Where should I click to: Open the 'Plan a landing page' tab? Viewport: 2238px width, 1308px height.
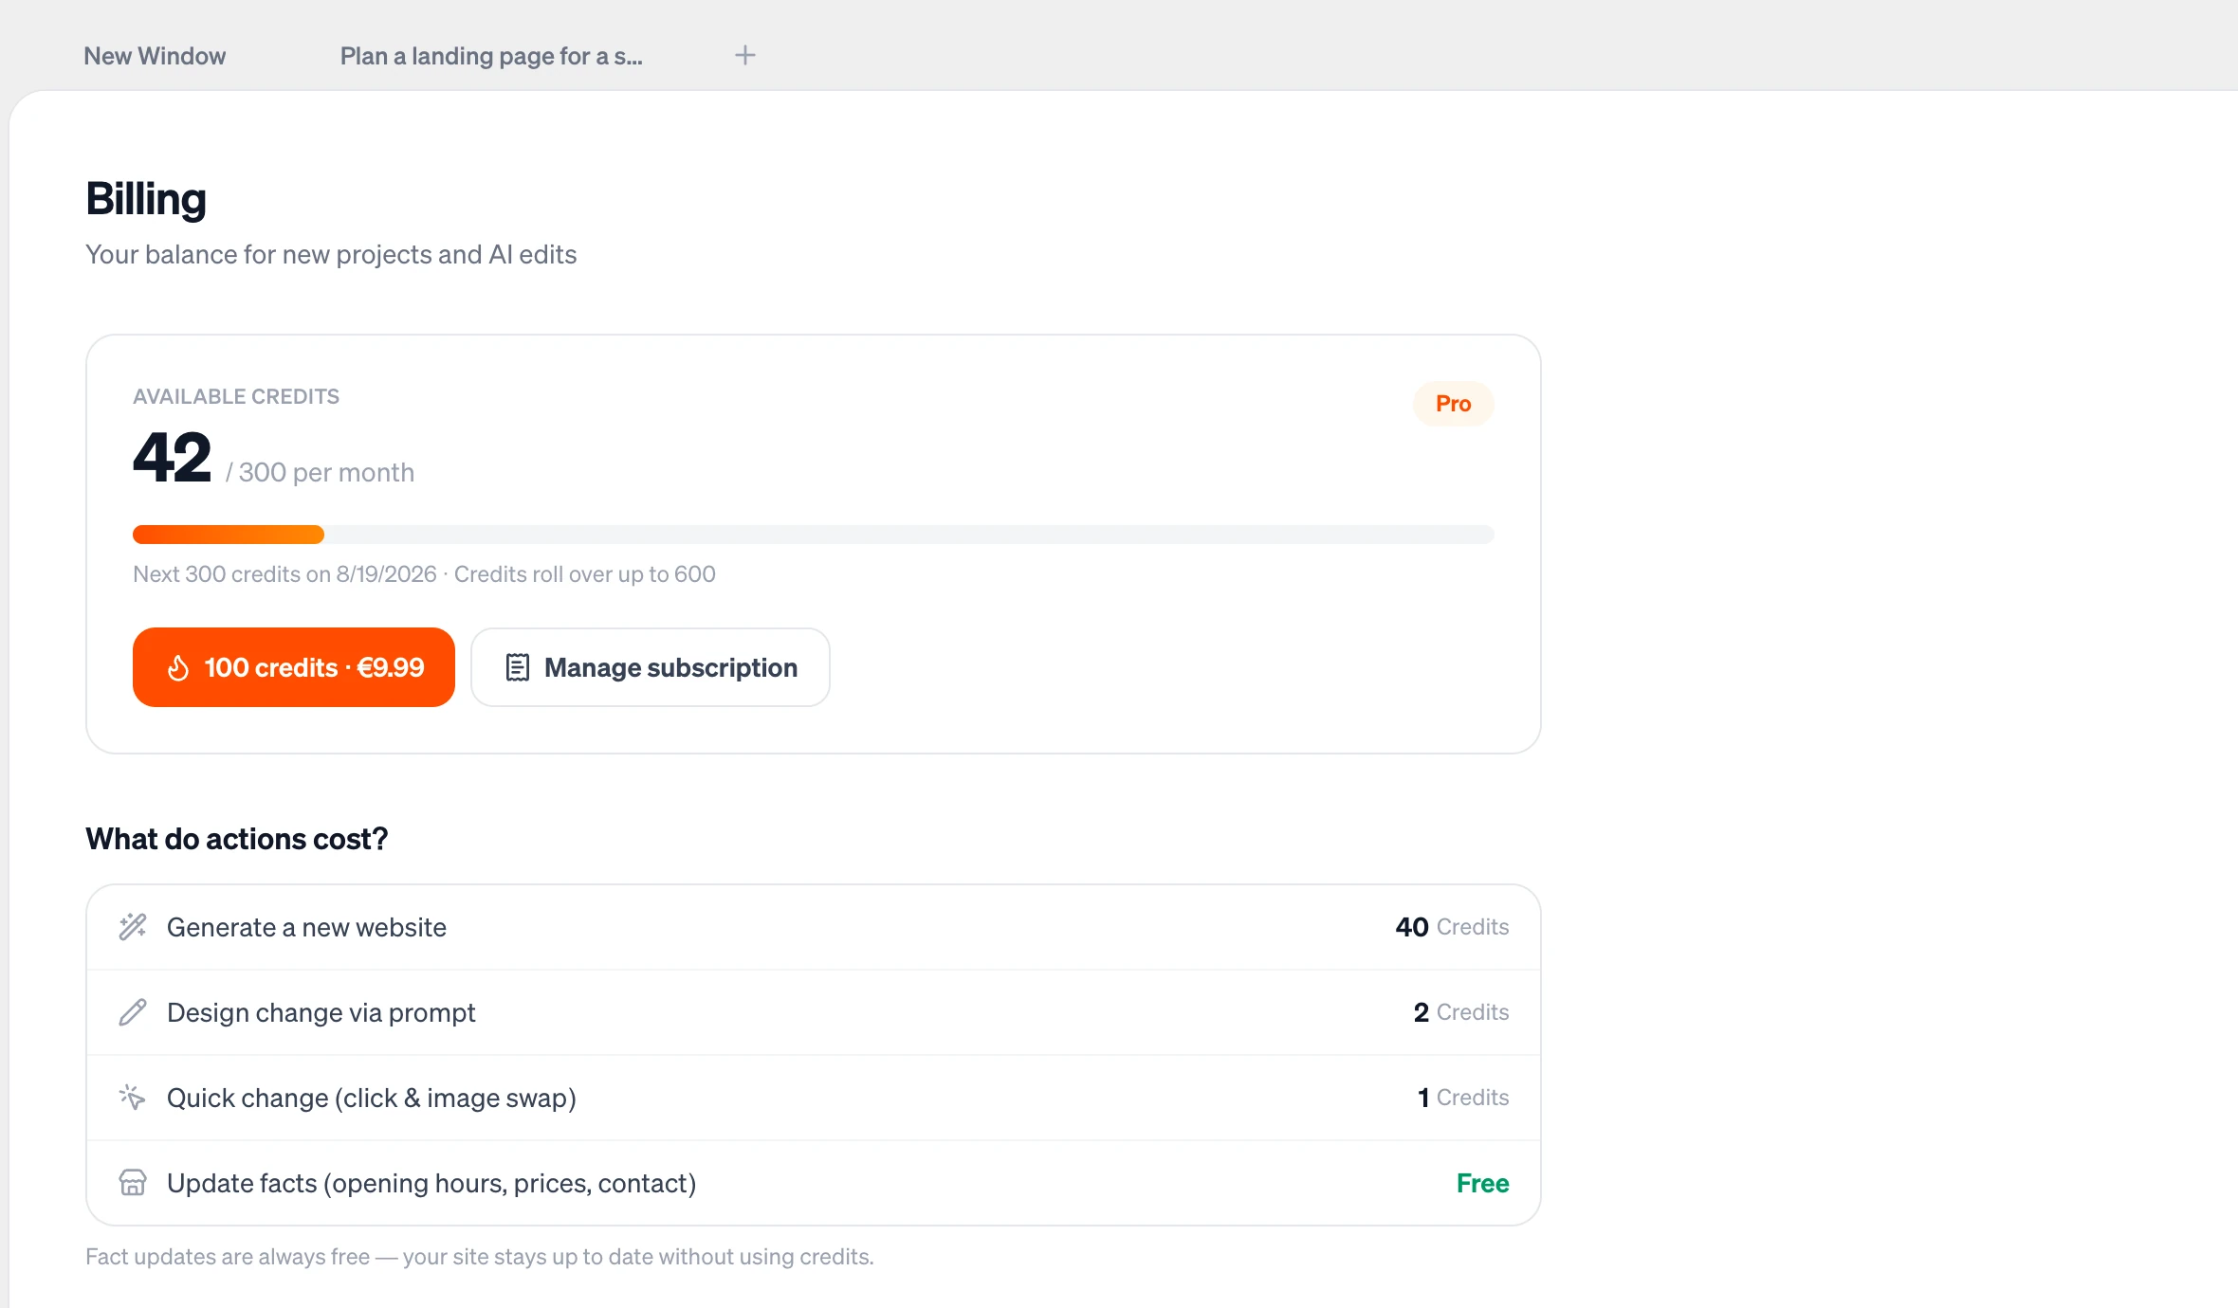pos(491,56)
